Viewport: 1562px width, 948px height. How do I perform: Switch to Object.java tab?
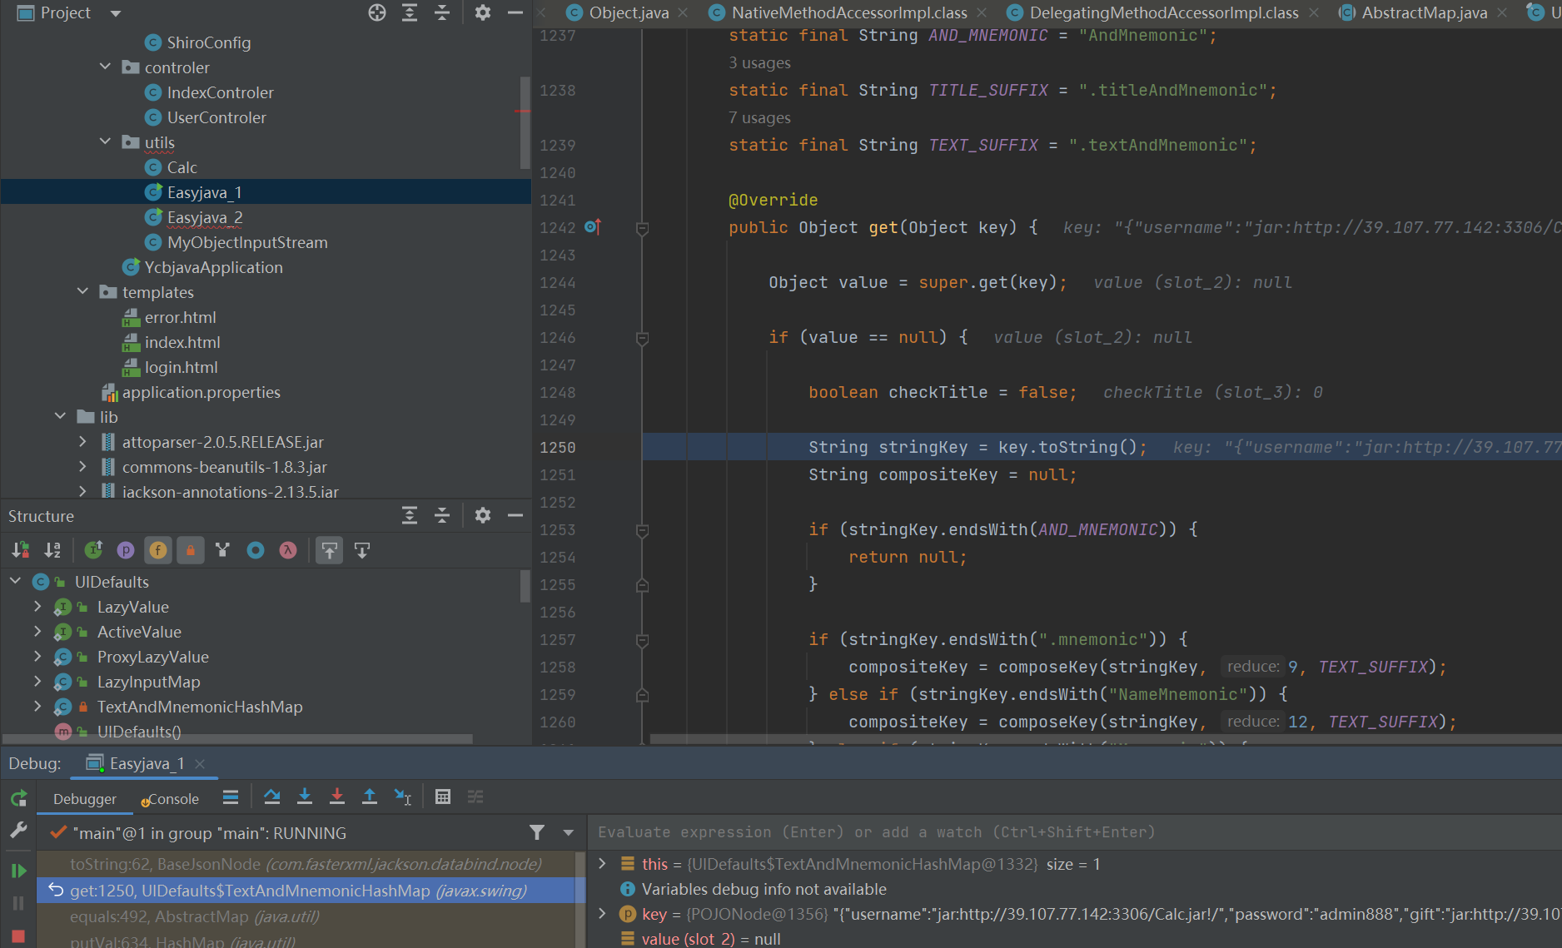(629, 12)
